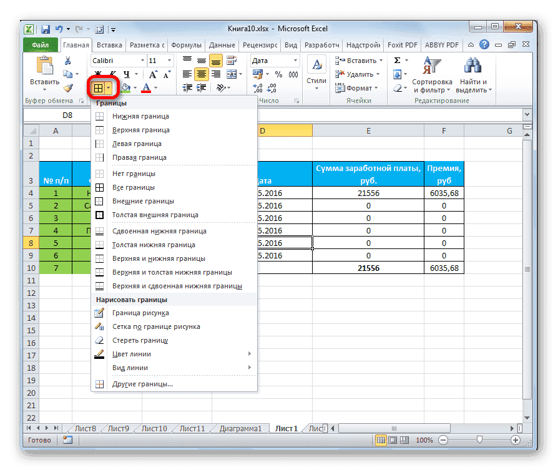Toggle center text alignment
This screenshot has width=558, height=470.
pos(202,74)
